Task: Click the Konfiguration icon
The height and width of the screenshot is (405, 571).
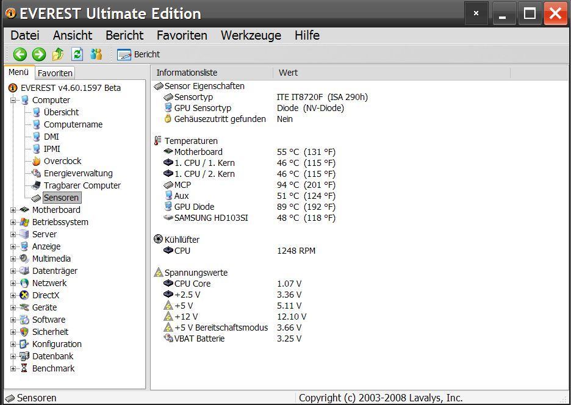Action: click(24, 344)
